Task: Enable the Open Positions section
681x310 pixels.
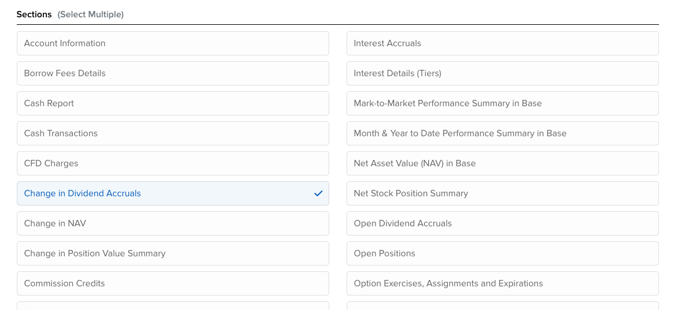Action: (502, 253)
